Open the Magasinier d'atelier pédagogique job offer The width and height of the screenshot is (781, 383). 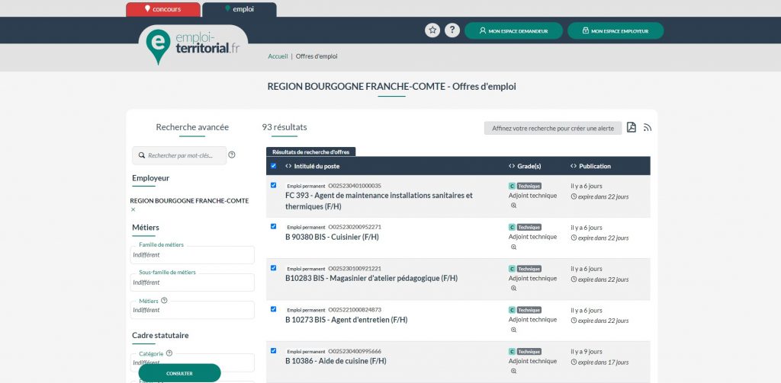click(x=371, y=278)
